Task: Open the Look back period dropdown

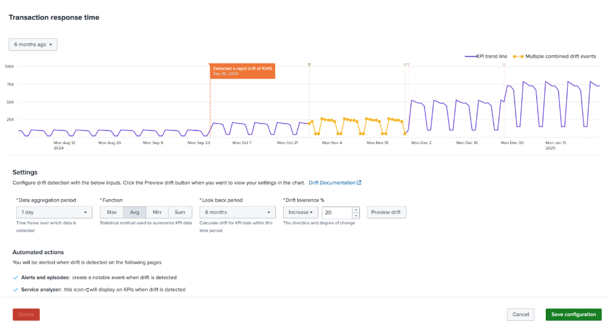Action: [x=237, y=212]
